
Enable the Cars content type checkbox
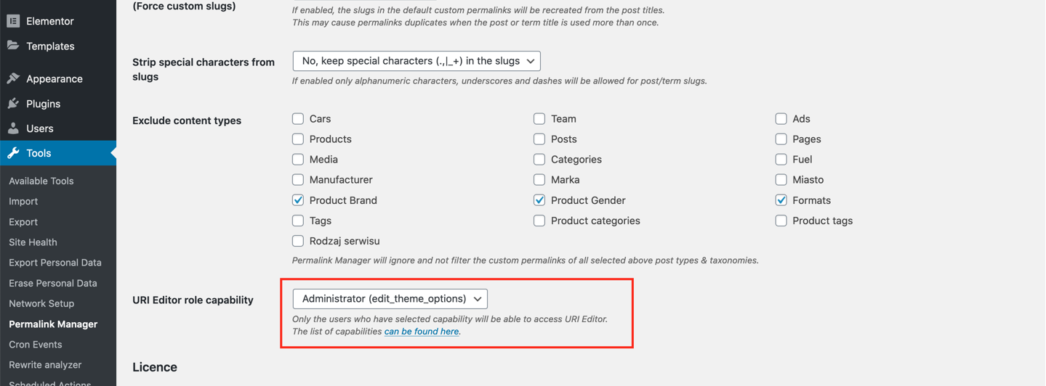click(x=298, y=118)
